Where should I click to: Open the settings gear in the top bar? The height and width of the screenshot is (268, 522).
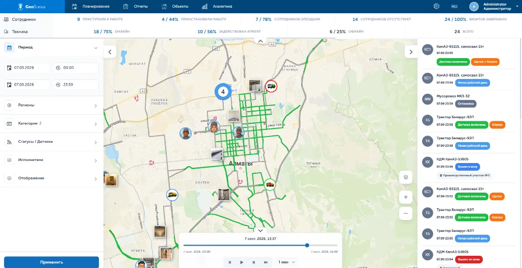point(436,6)
